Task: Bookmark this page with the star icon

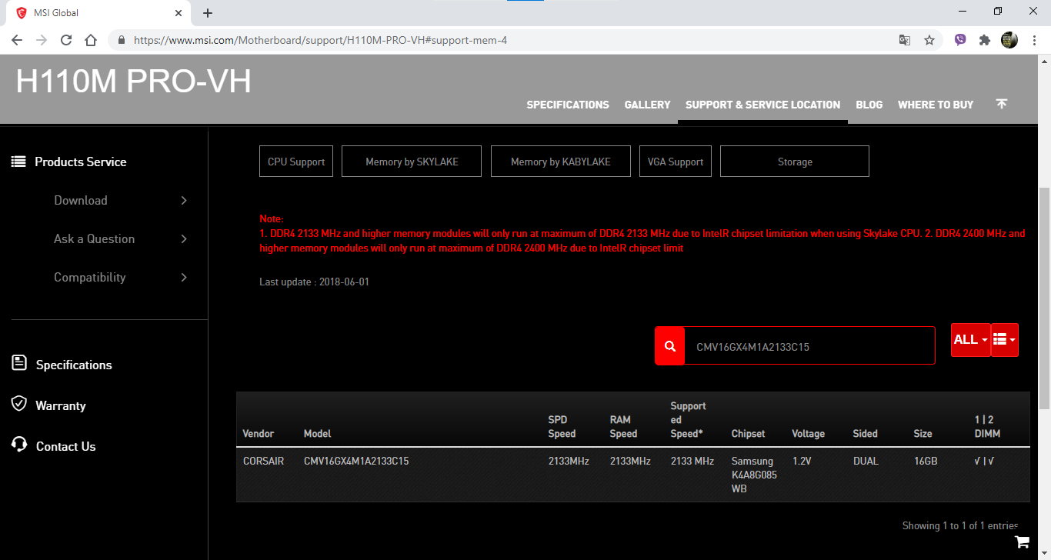Action: click(929, 40)
